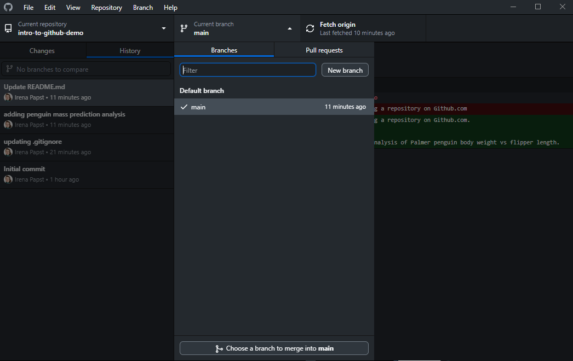The height and width of the screenshot is (361, 573).
Task: Click the merge icon in merge button
Action: [x=219, y=348]
